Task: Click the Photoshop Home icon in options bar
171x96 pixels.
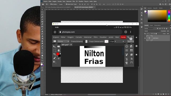Action: click(43, 4)
